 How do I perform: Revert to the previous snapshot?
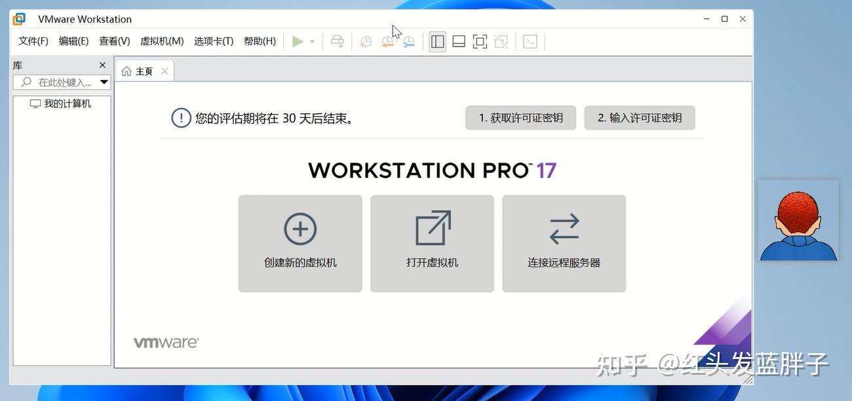pos(387,41)
